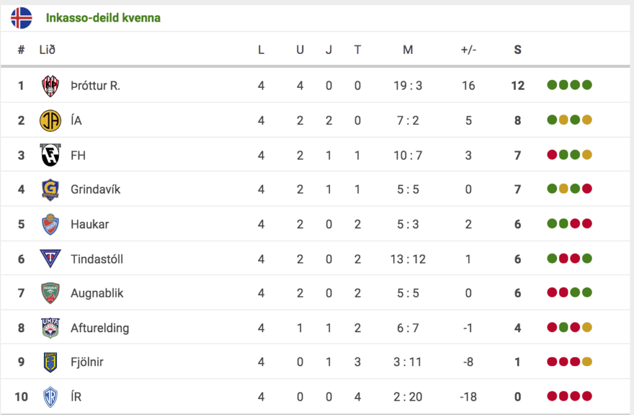Click FH's first red form dot
The width and height of the screenshot is (634, 415).
click(x=552, y=155)
